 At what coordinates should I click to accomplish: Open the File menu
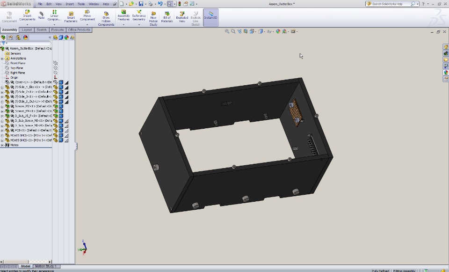click(40, 4)
